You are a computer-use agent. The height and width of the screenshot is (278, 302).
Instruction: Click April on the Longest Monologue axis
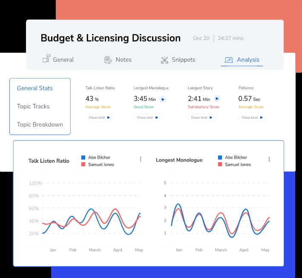tap(244, 250)
